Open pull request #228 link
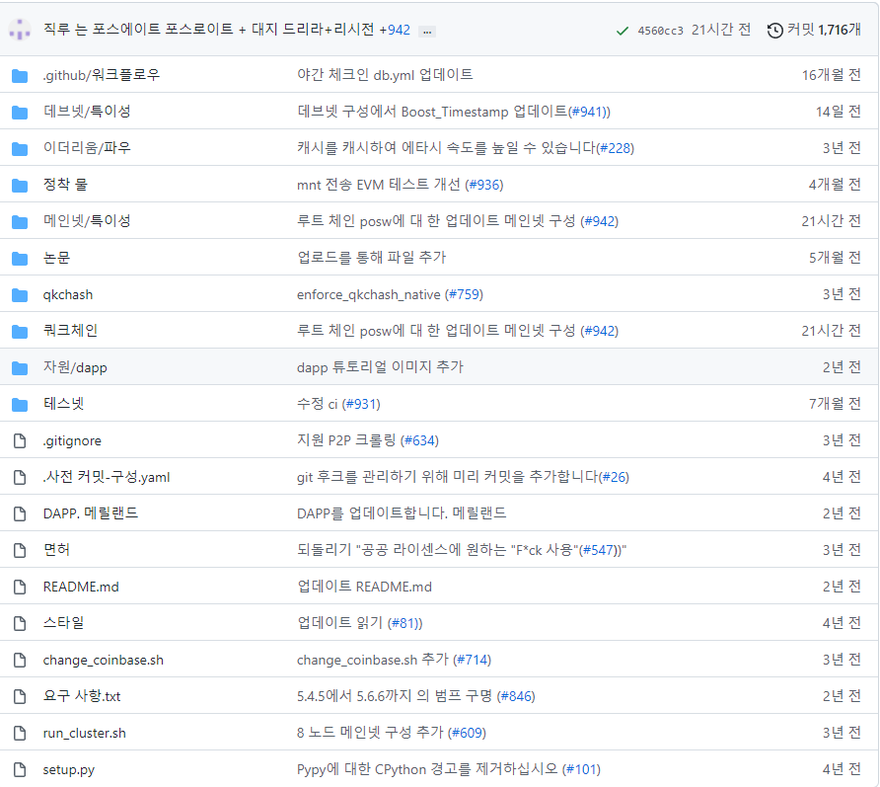The height and width of the screenshot is (787, 880). point(615,148)
